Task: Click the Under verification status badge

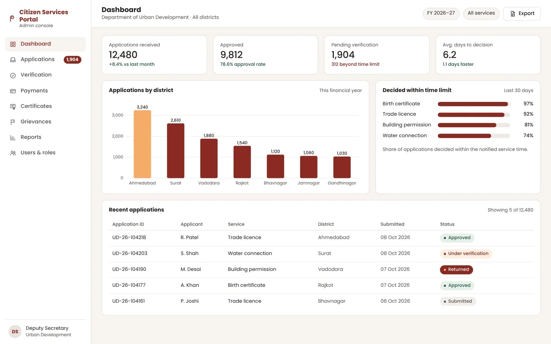Action: pos(466,254)
